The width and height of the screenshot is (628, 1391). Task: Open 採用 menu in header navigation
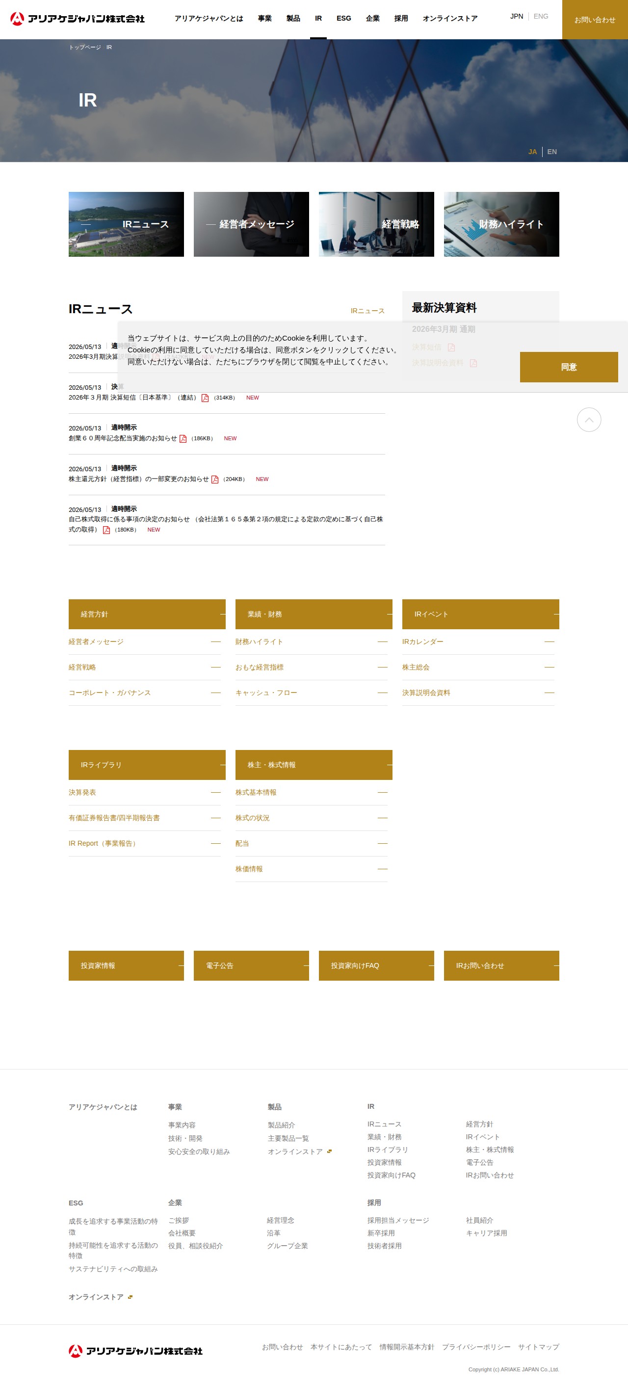[x=401, y=19]
